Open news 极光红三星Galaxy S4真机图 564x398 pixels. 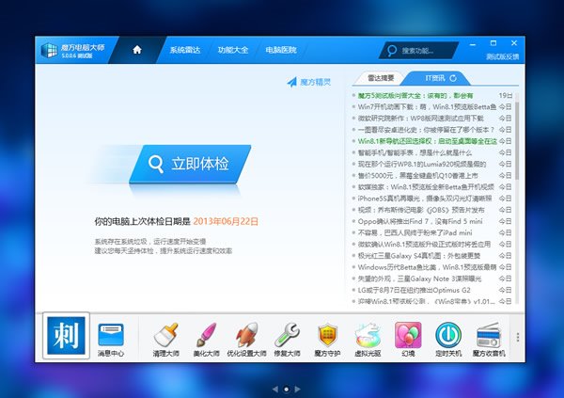pyautogui.click(x=419, y=256)
